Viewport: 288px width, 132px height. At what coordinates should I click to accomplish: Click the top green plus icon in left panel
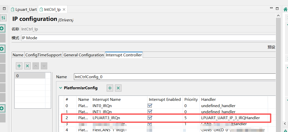click(x=2, y=28)
